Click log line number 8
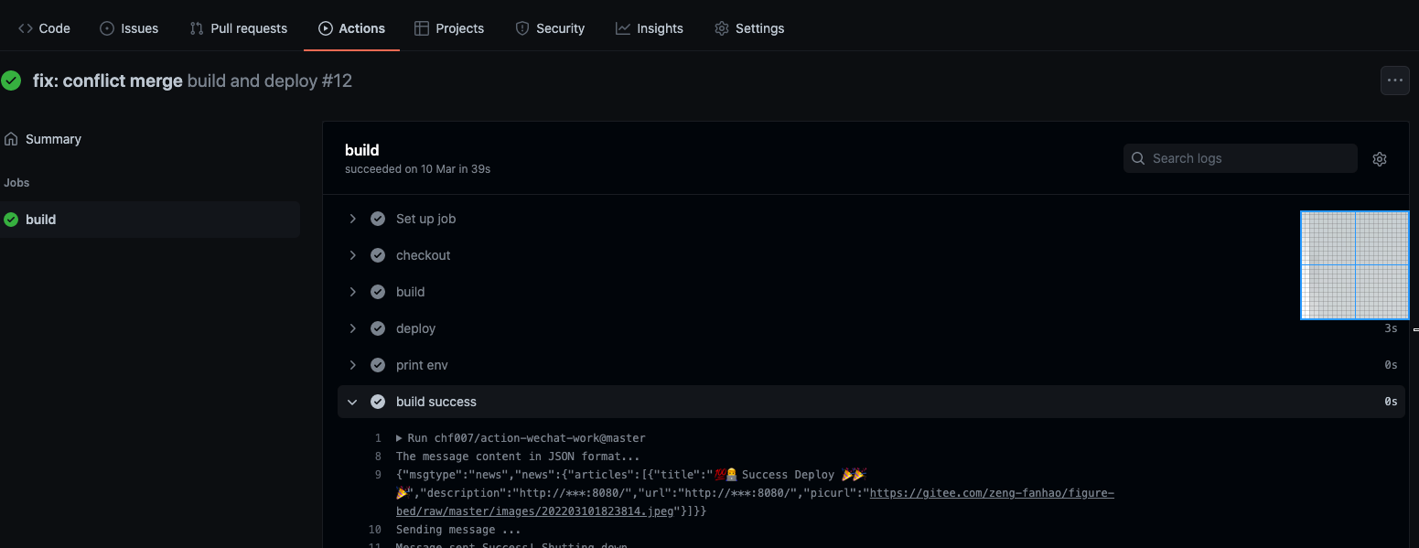The image size is (1419, 548). (378, 457)
